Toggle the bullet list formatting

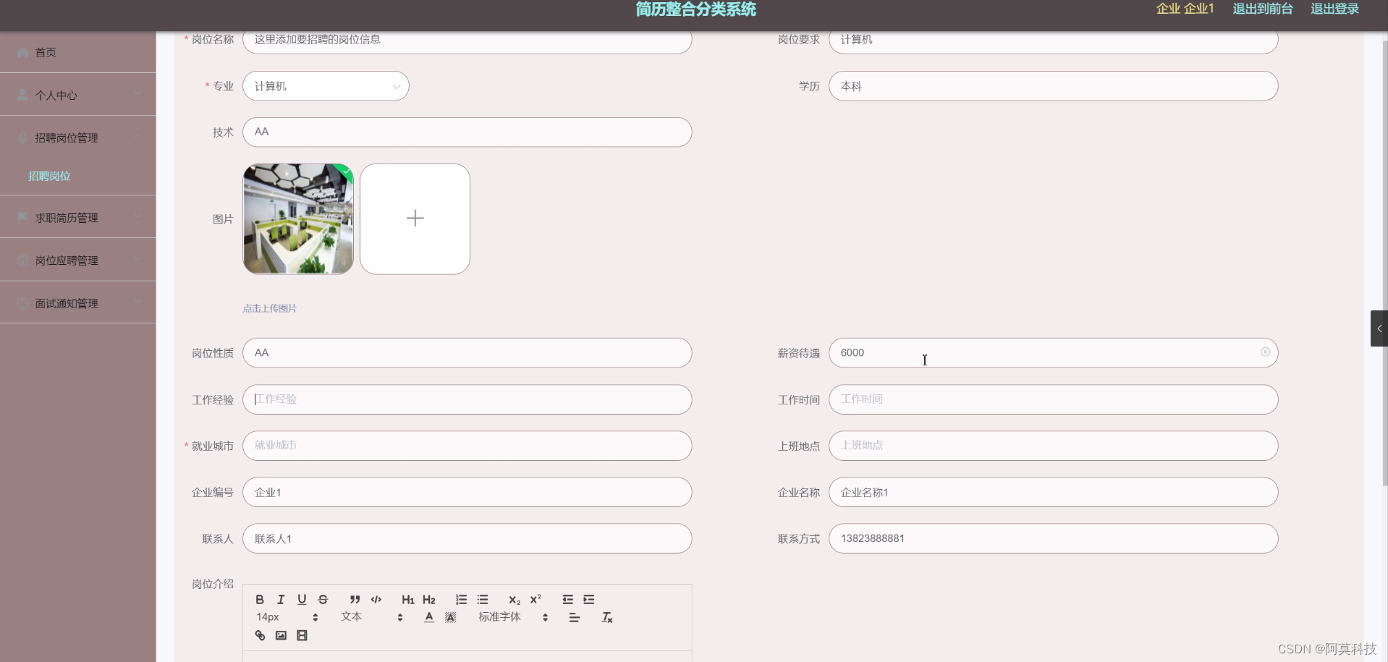click(482, 599)
